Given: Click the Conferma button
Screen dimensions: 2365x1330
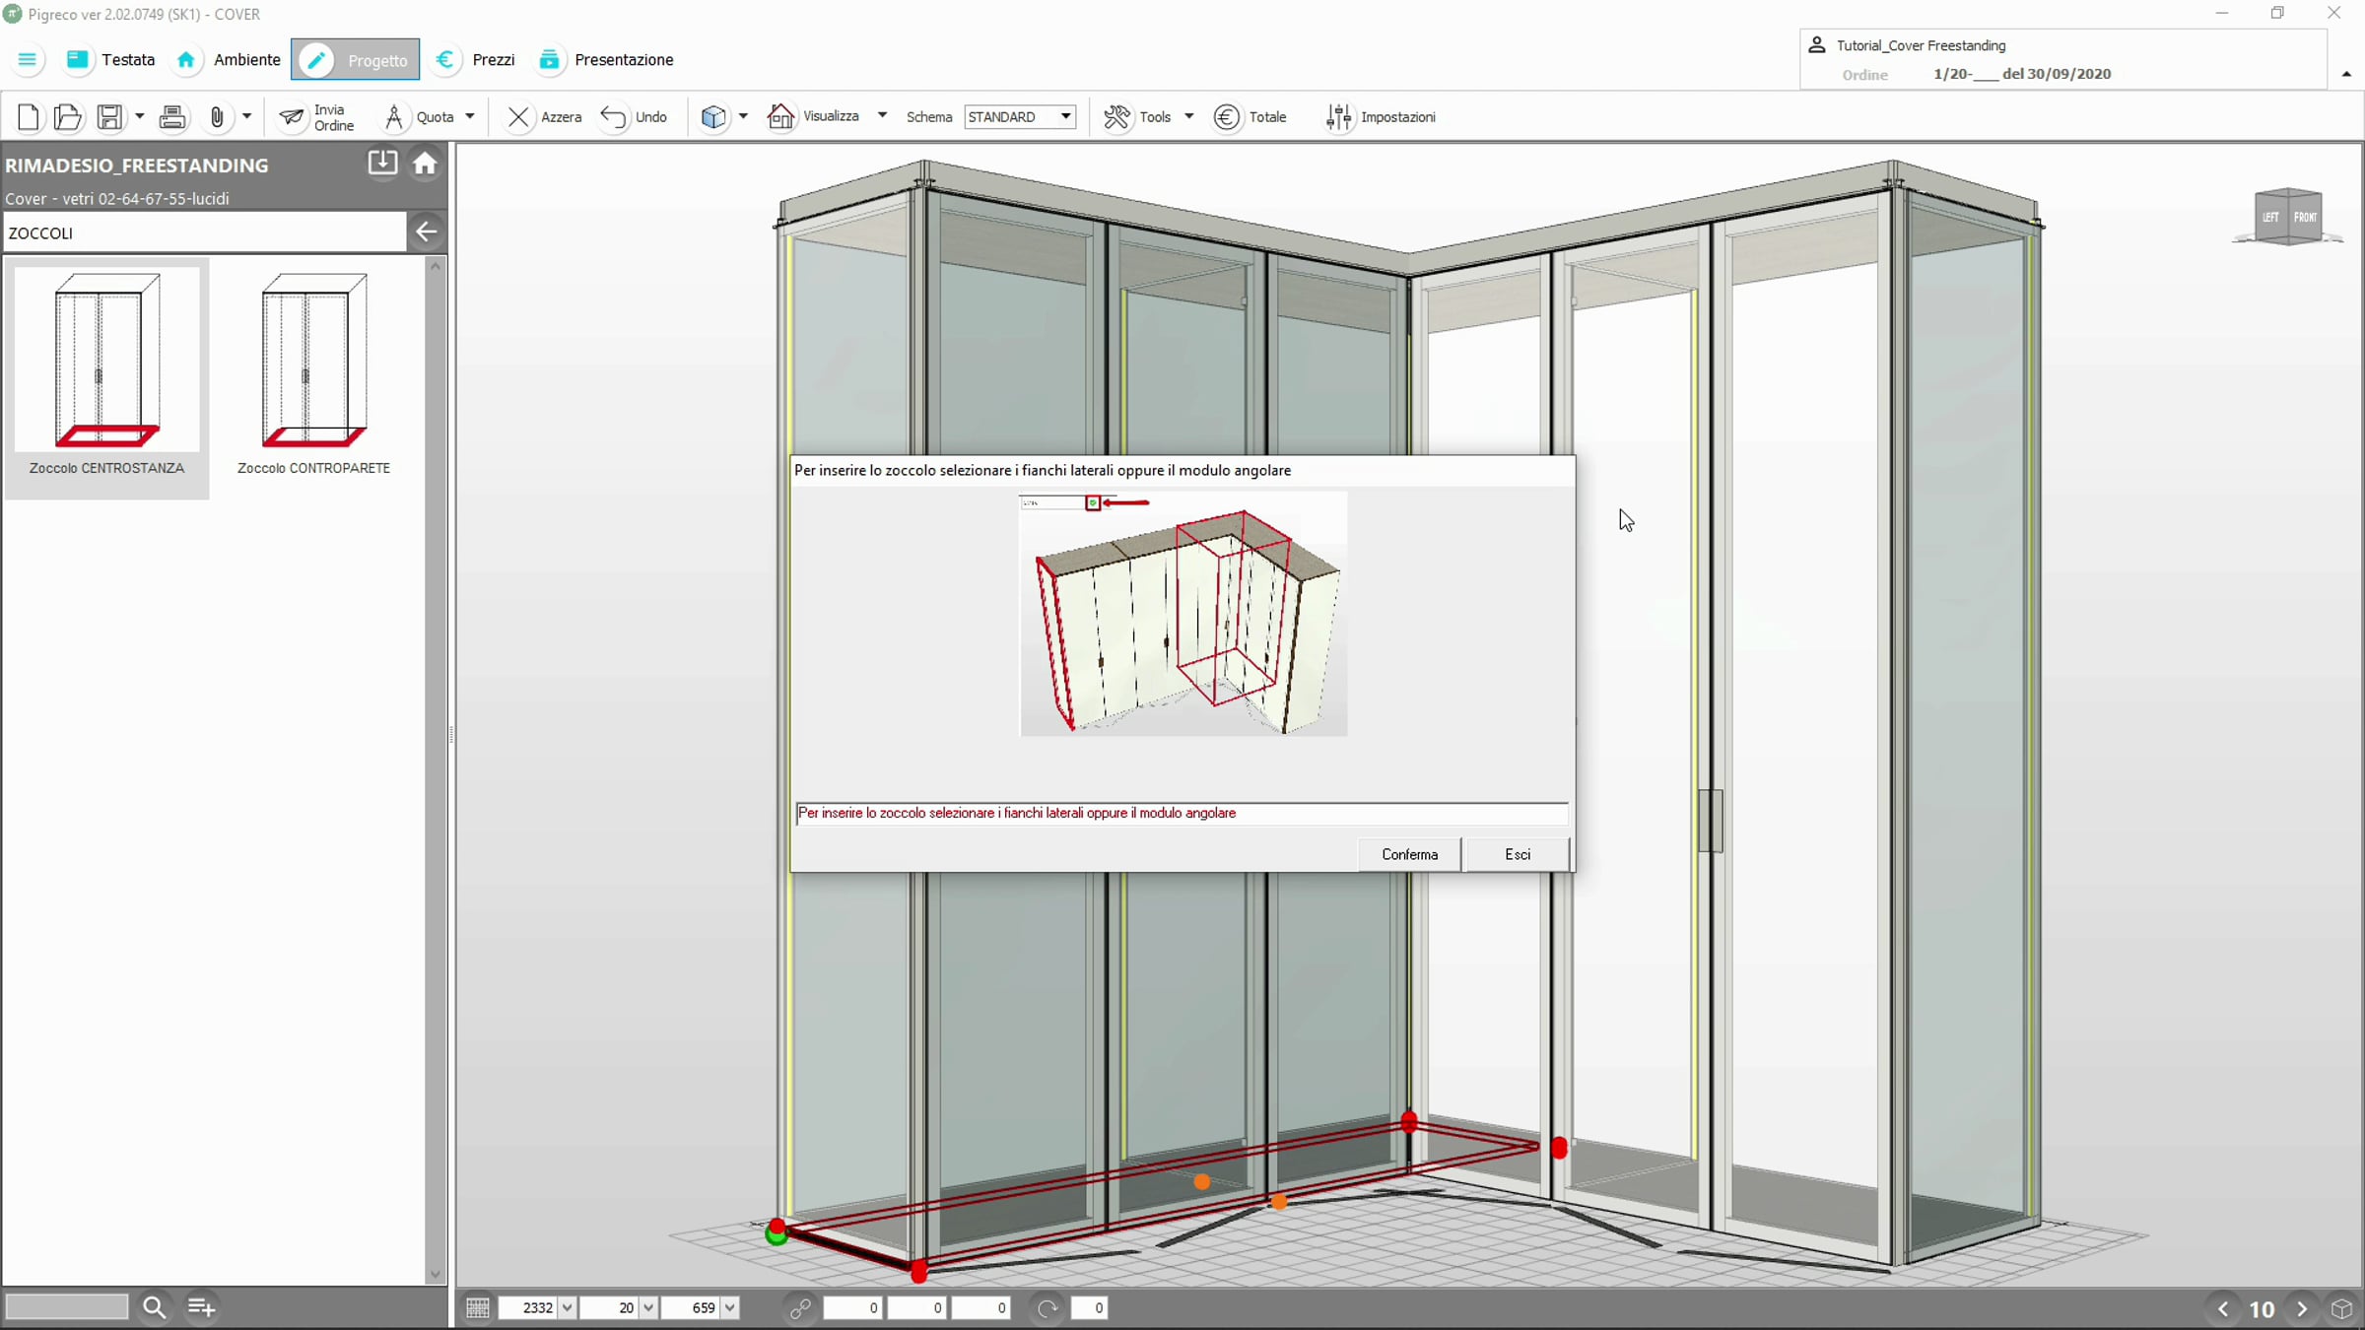Looking at the screenshot, I should pos(1409,854).
